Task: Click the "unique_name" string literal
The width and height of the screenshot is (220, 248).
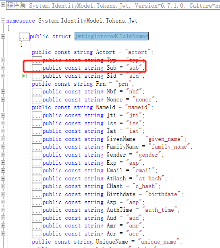Action: point(158,242)
